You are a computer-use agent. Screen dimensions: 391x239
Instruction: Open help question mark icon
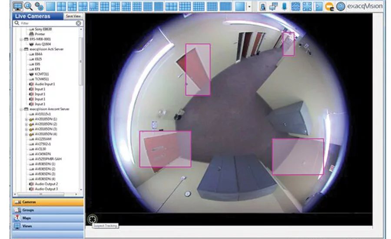tap(340, 6)
